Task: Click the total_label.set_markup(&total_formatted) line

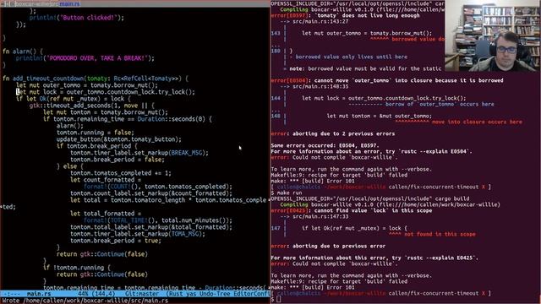Action: (151, 227)
